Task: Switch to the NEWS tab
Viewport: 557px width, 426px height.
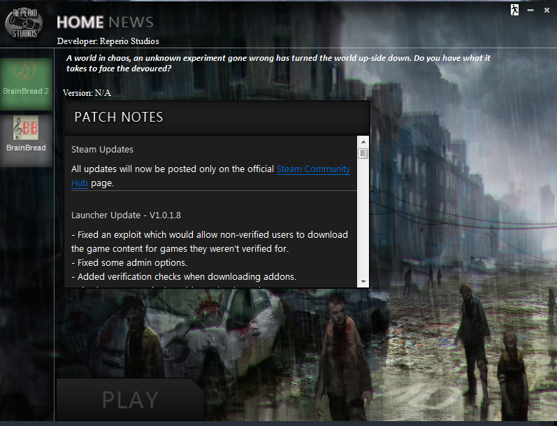Action: [131, 22]
